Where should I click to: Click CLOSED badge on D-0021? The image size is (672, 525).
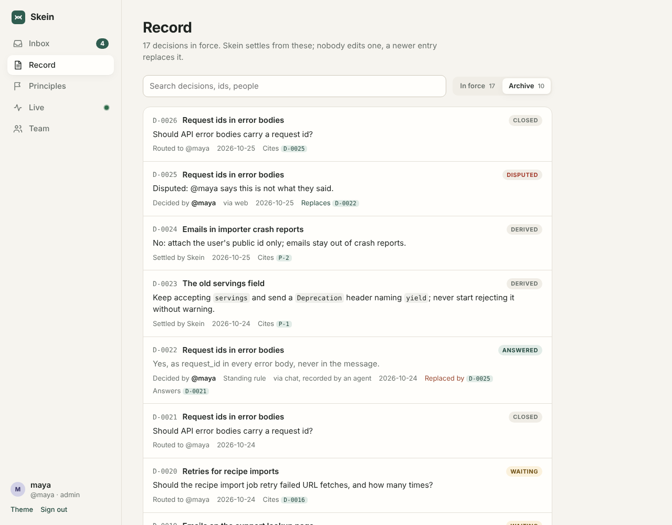click(x=525, y=417)
